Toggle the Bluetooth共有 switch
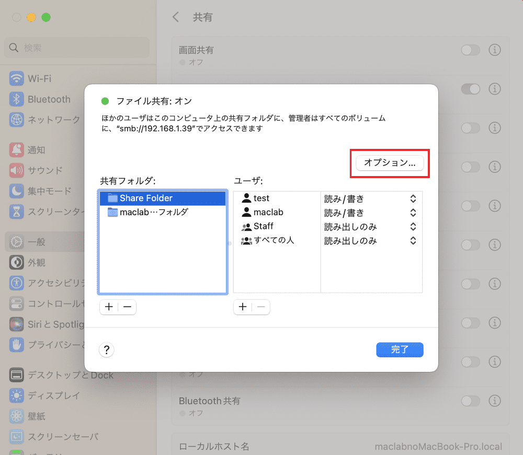 tap(470, 401)
